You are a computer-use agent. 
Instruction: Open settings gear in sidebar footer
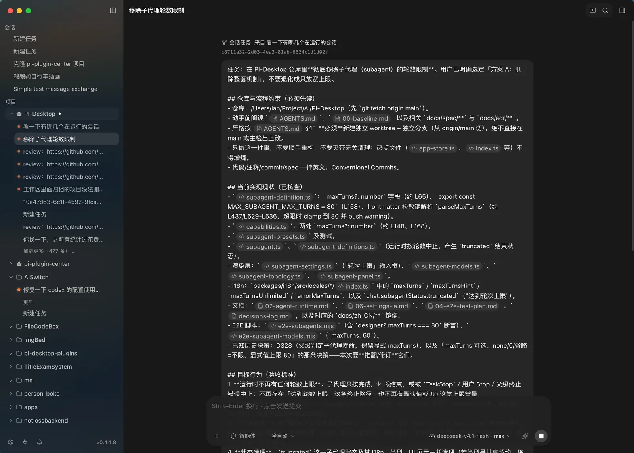click(11, 442)
